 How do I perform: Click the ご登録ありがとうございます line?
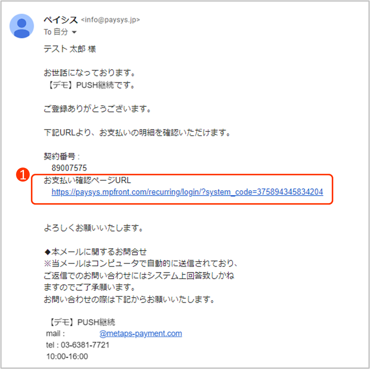97,109
